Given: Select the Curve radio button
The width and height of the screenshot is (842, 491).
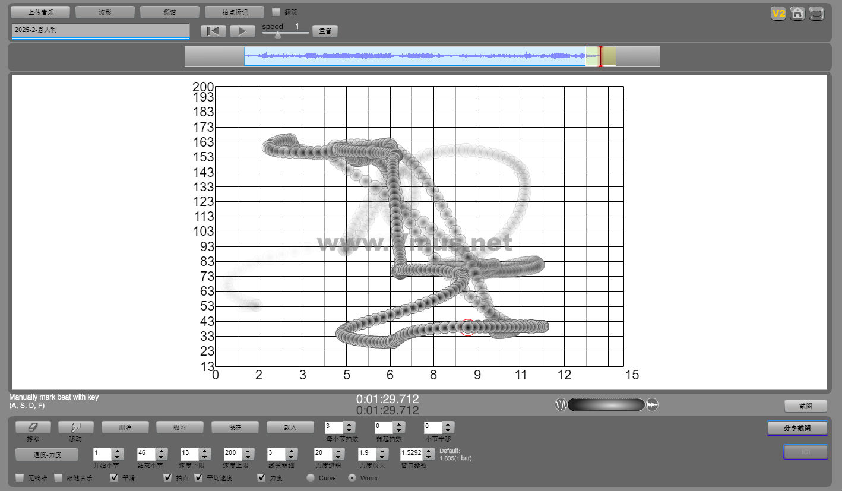Looking at the screenshot, I should coord(311,477).
